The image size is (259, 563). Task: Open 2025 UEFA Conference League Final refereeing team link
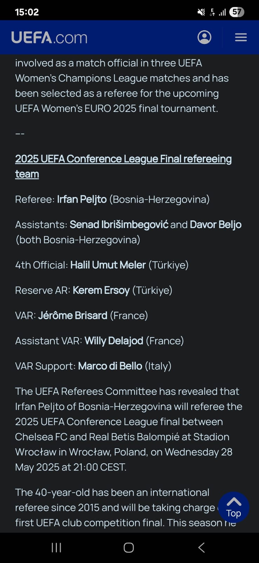coord(123,166)
